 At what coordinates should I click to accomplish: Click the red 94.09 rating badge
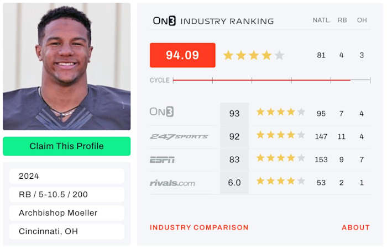click(182, 55)
